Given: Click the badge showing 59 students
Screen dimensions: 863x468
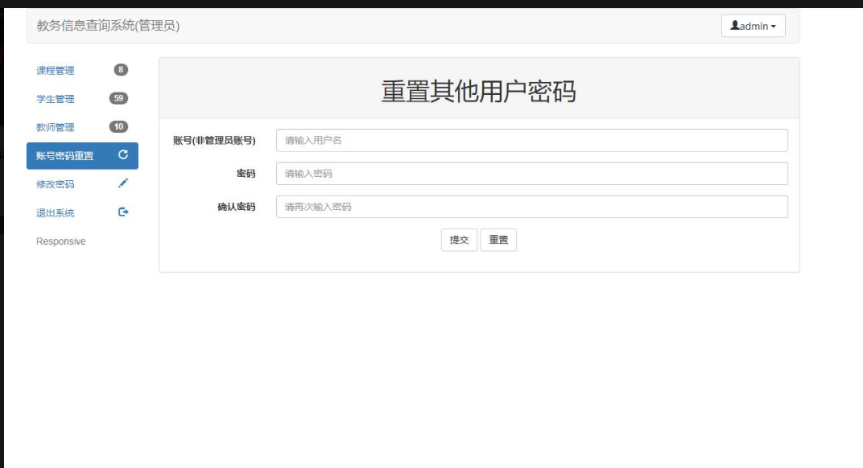Looking at the screenshot, I should pos(119,98).
